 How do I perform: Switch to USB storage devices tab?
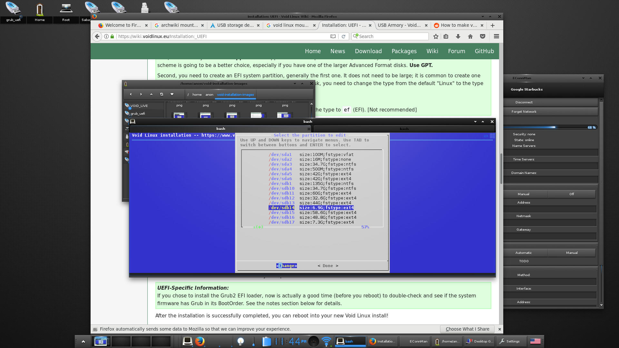[235, 25]
